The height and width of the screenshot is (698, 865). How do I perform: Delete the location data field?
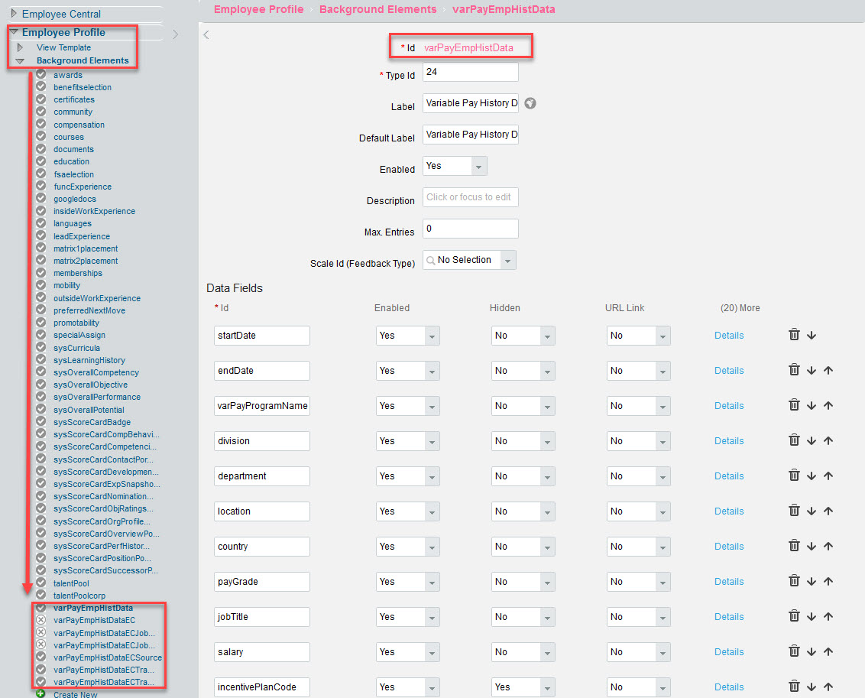pos(794,511)
